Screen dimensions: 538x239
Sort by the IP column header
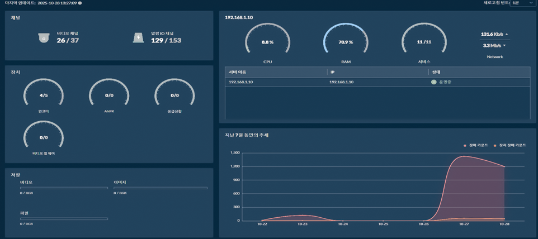point(332,72)
